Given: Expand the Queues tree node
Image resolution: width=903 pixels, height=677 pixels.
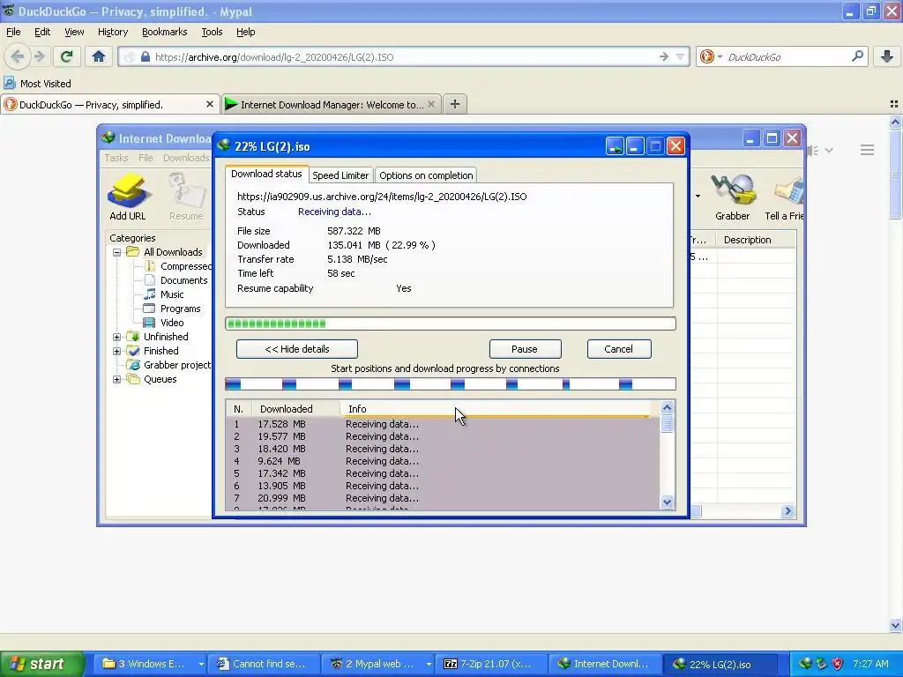Looking at the screenshot, I should (x=117, y=379).
